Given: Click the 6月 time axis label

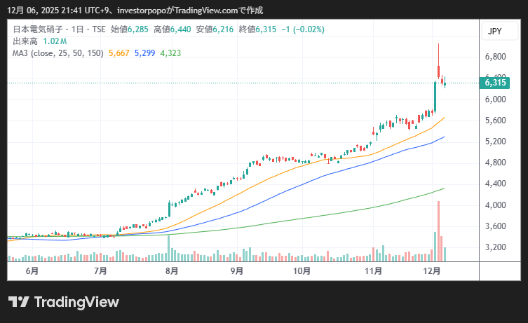Looking at the screenshot, I should click(x=32, y=270).
